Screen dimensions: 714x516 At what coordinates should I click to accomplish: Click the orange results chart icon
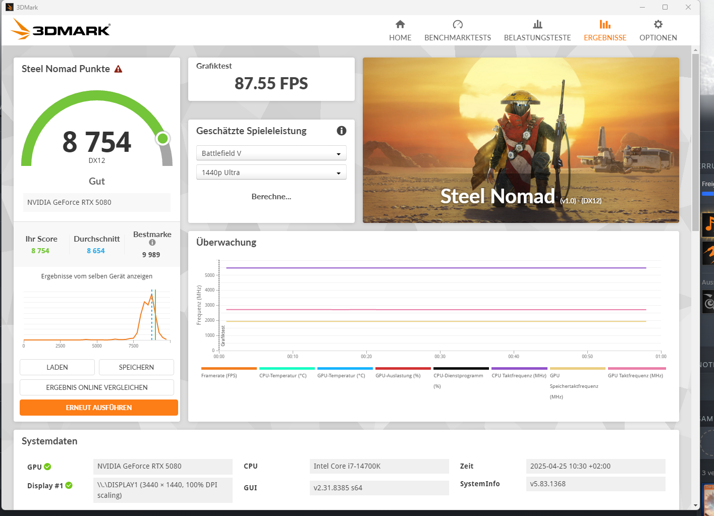(x=605, y=24)
